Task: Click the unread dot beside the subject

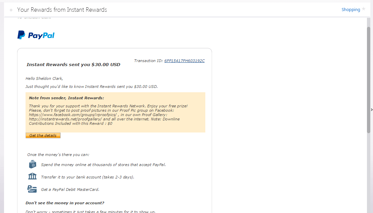Action: (x=11, y=10)
